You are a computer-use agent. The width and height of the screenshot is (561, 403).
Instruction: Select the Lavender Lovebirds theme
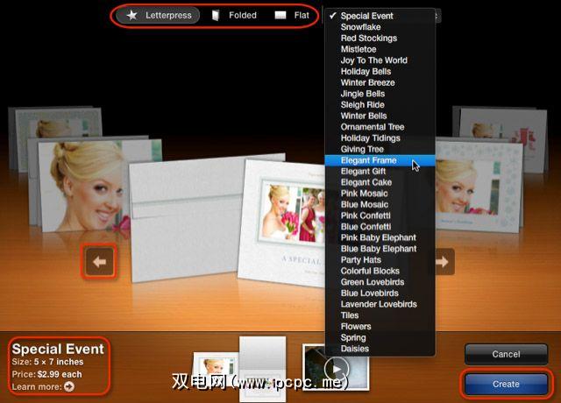click(380, 304)
